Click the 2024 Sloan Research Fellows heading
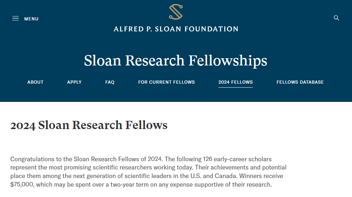 pyautogui.click(x=89, y=125)
